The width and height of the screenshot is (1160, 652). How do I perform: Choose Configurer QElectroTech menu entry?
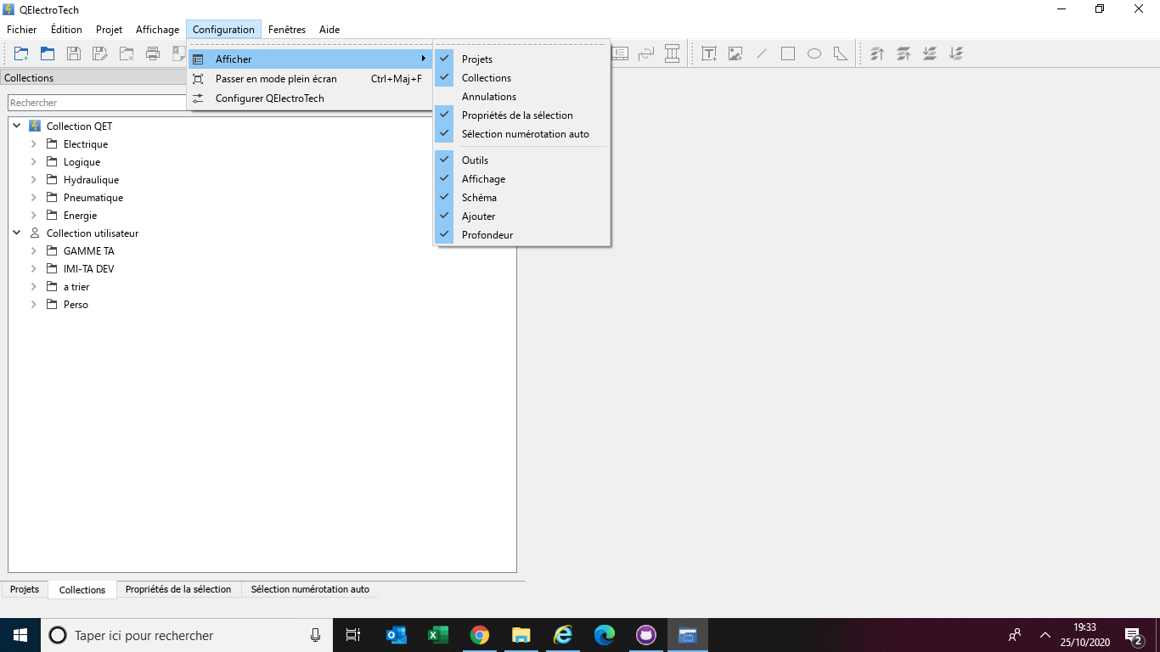(269, 98)
